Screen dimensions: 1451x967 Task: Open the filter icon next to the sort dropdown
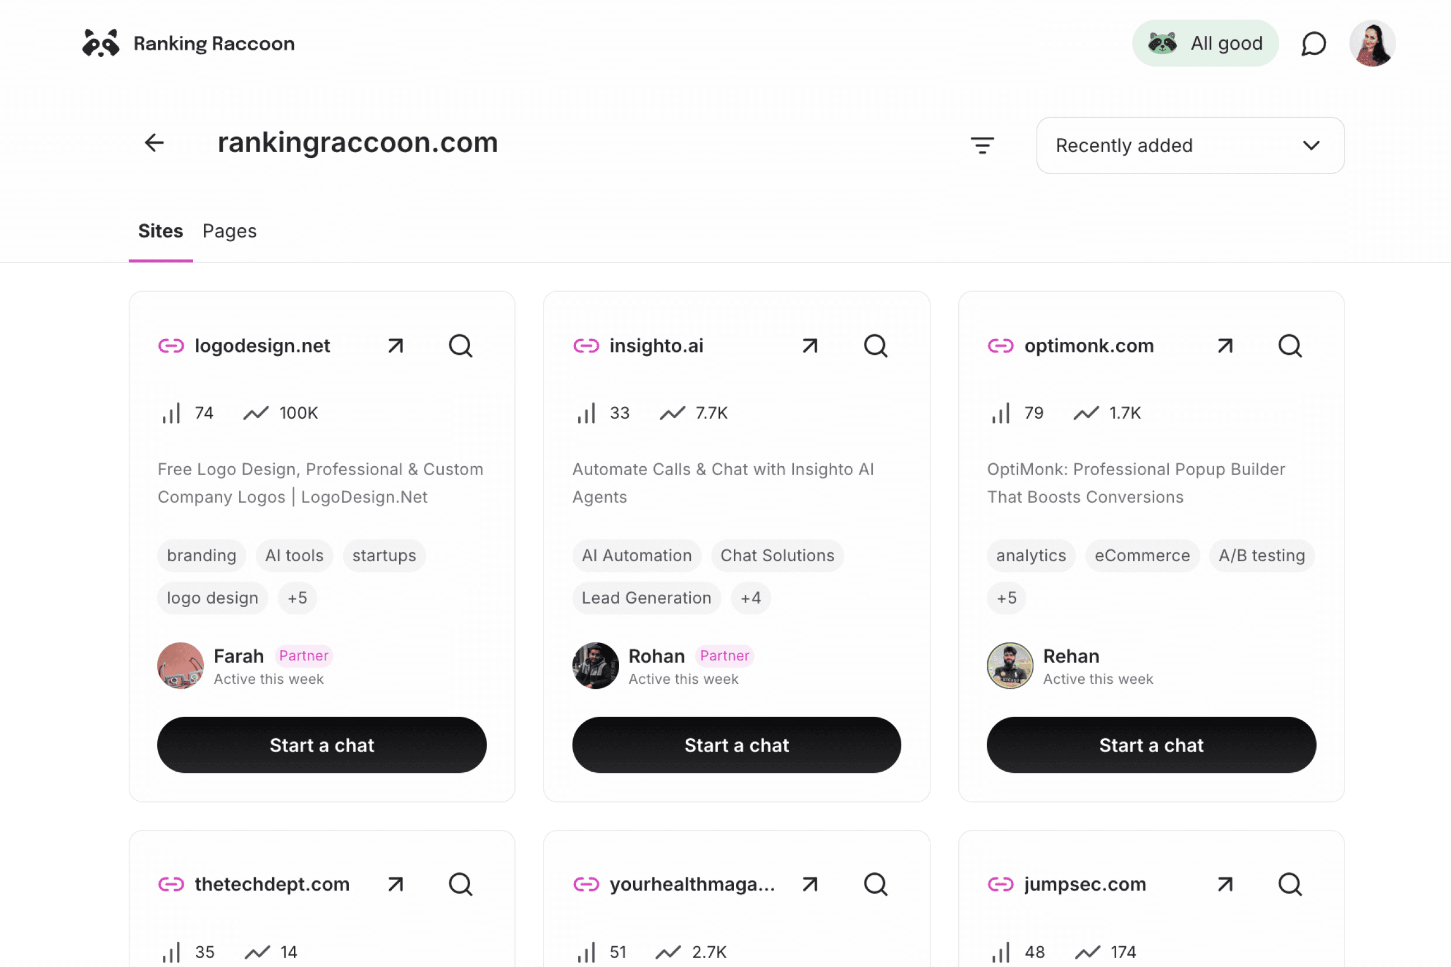click(x=982, y=145)
